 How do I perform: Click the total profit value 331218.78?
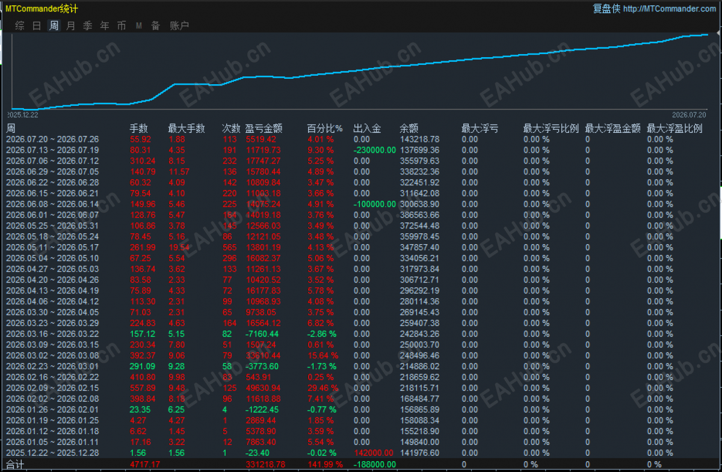[265, 464]
